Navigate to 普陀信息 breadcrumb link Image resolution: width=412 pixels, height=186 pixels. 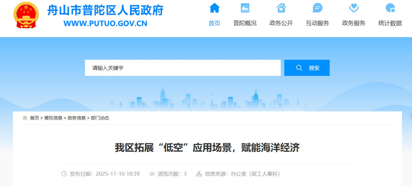(x=53, y=118)
